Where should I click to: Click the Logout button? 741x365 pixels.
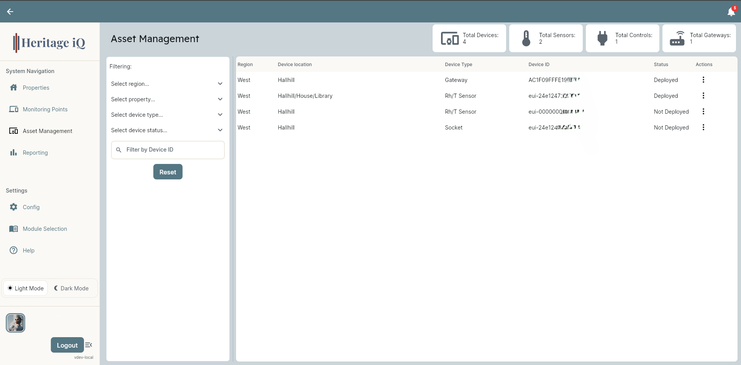[67, 345]
